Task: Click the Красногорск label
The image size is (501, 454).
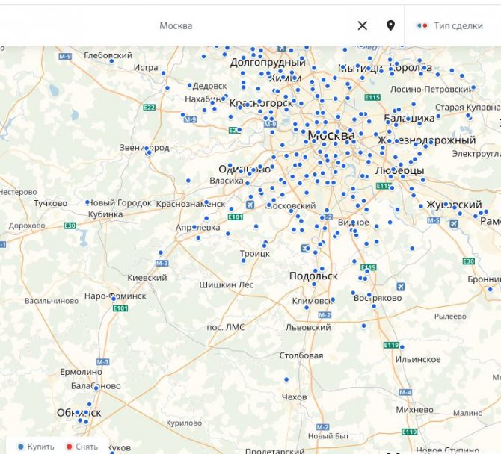Action: tap(261, 103)
